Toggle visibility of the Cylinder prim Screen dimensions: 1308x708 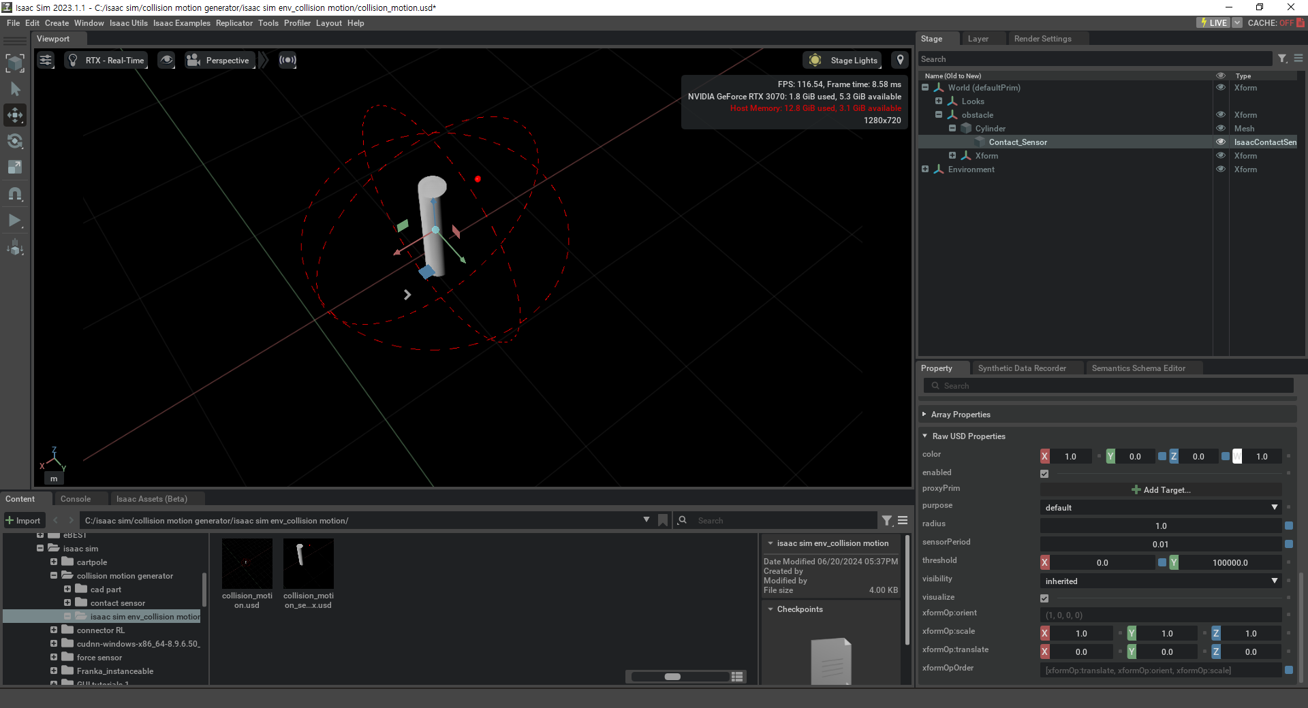click(1221, 129)
